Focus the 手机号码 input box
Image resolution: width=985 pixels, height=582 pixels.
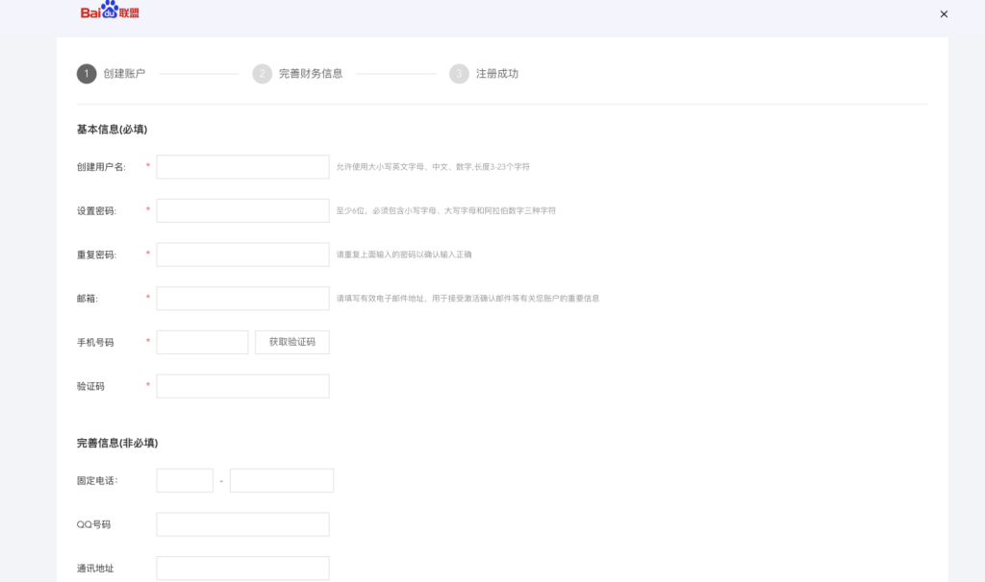(x=202, y=342)
